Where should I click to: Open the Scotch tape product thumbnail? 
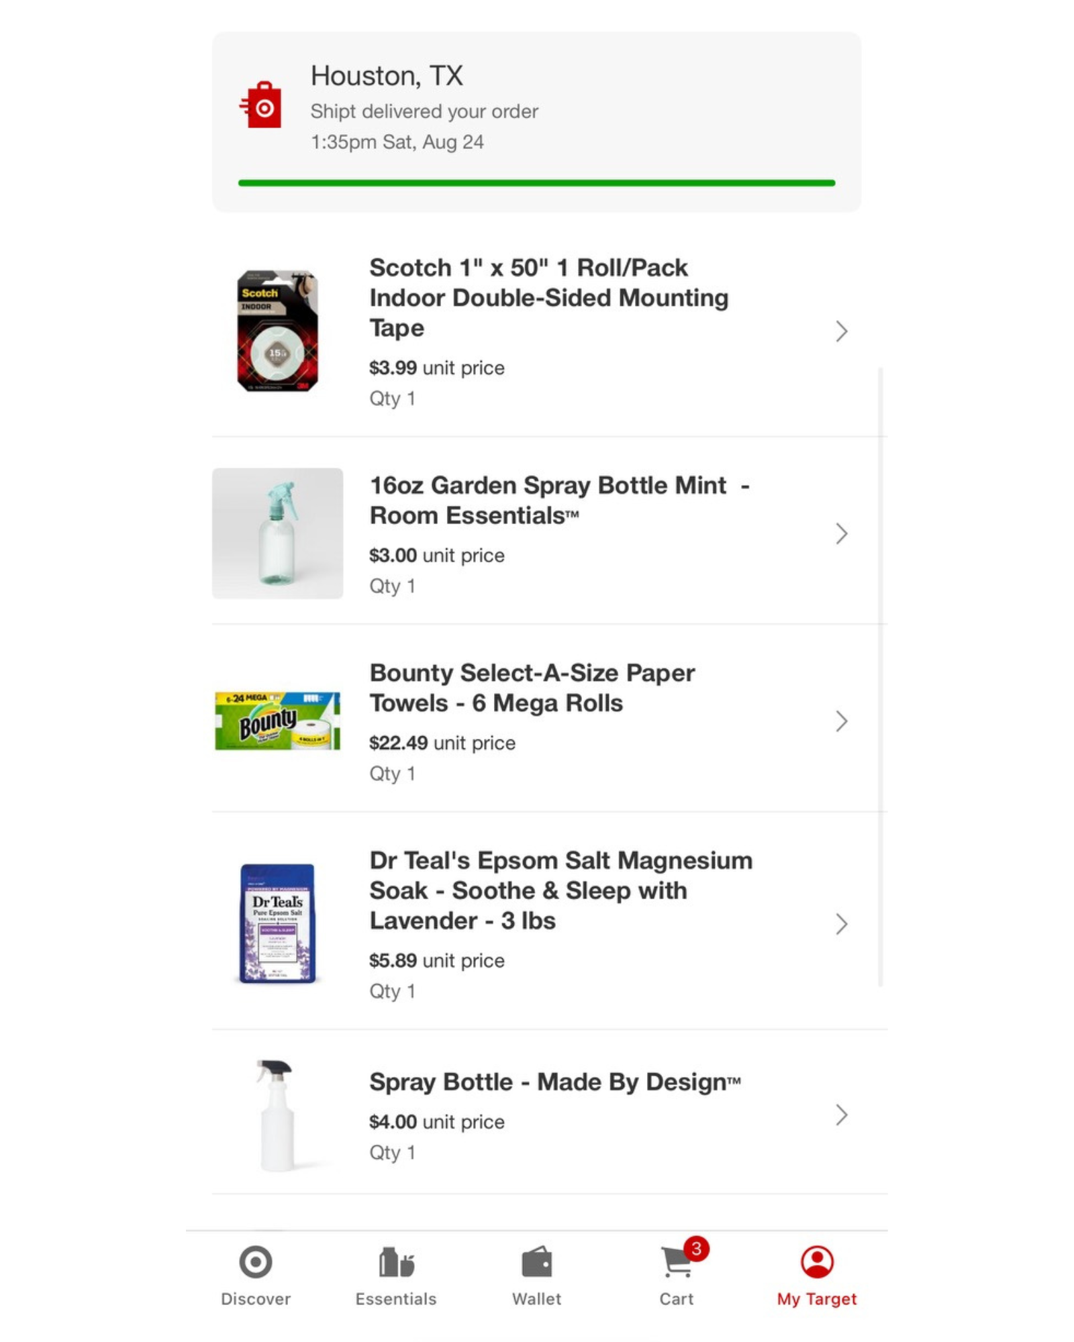tap(277, 331)
